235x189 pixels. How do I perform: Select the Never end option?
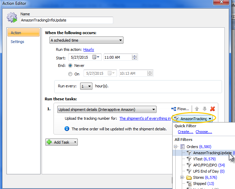(x=70, y=66)
